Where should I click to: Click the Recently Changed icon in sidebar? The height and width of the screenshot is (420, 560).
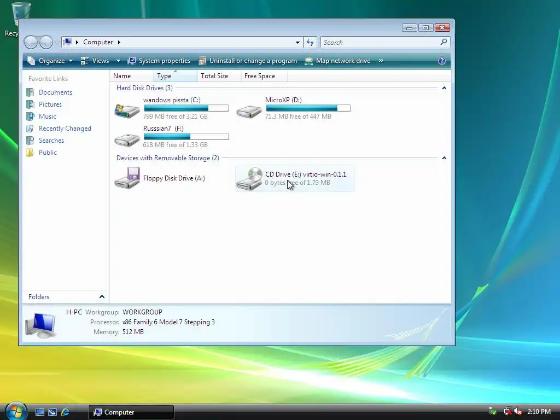click(31, 129)
